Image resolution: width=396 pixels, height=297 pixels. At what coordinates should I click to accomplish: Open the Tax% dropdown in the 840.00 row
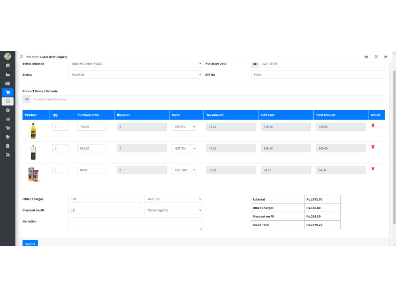(x=184, y=148)
